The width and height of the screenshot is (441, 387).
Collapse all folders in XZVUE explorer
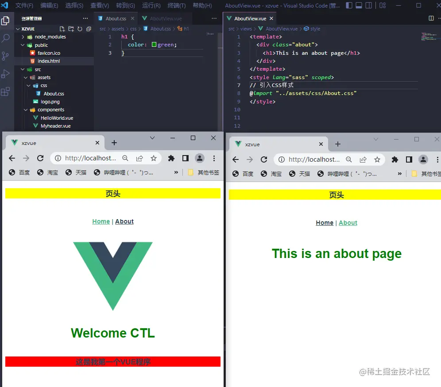[x=89, y=29]
